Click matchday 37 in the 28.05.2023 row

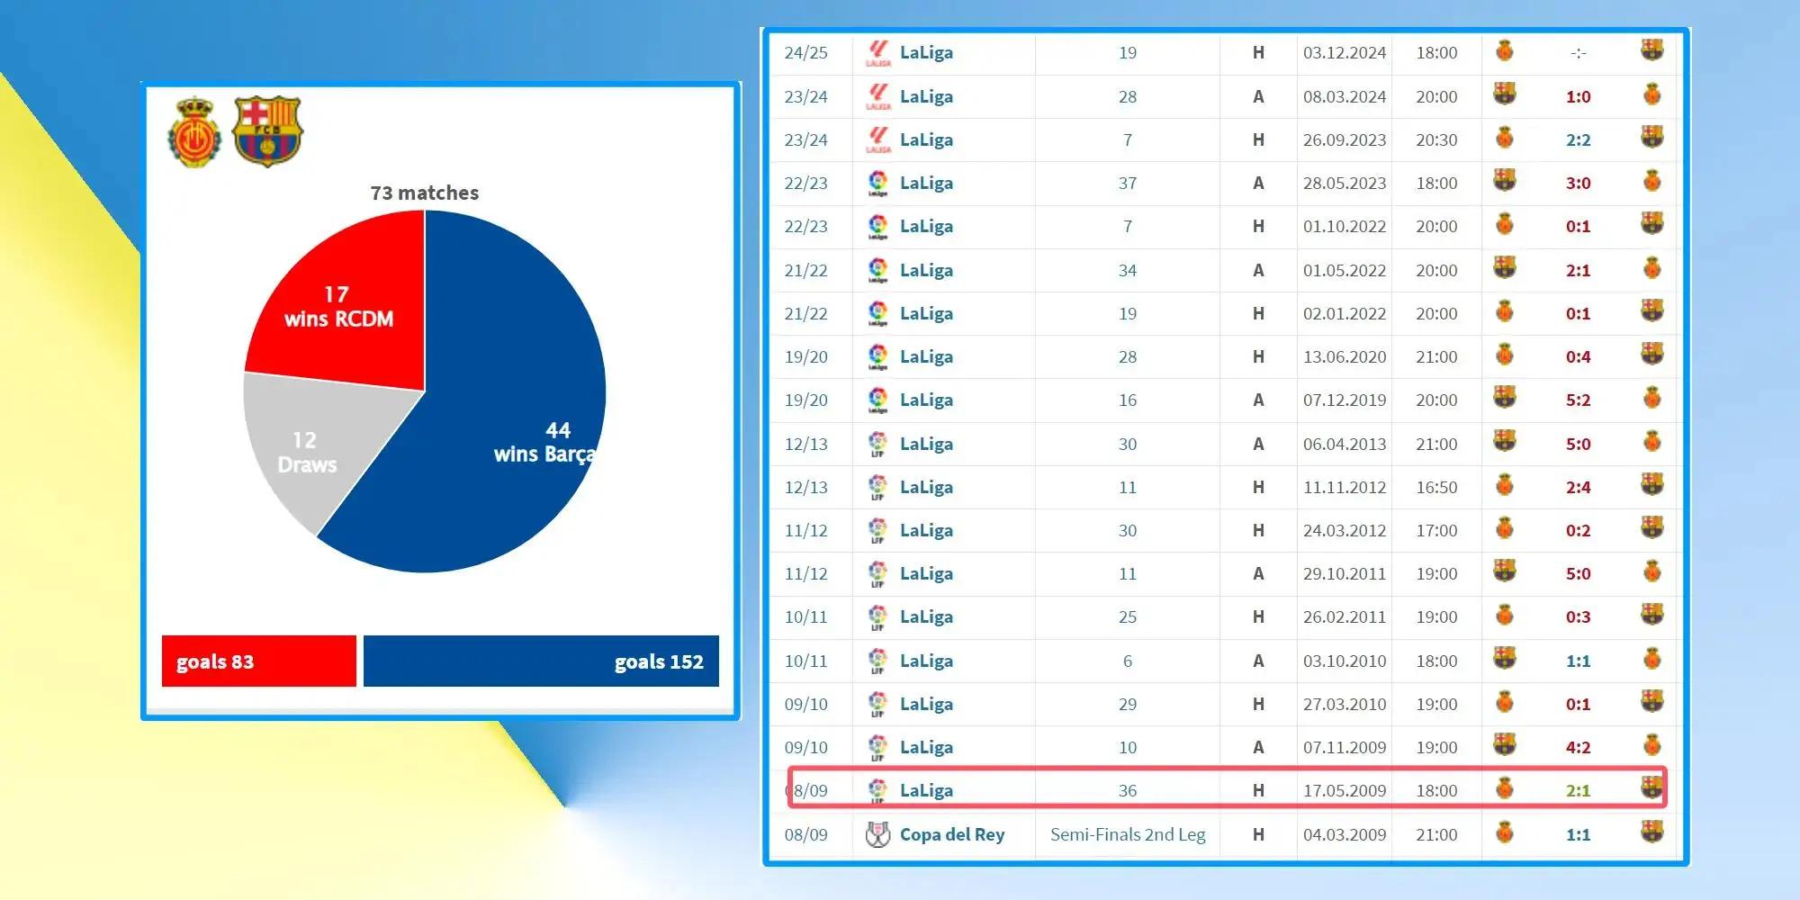(x=1128, y=183)
